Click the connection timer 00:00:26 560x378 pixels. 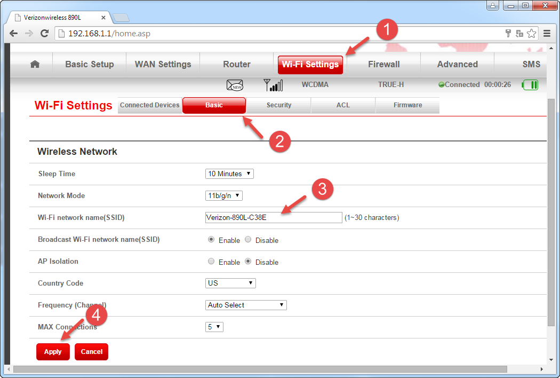tap(498, 85)
